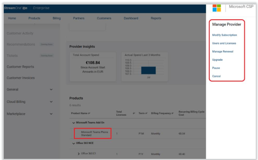Open the Reports menu

(x=156, y=18)
